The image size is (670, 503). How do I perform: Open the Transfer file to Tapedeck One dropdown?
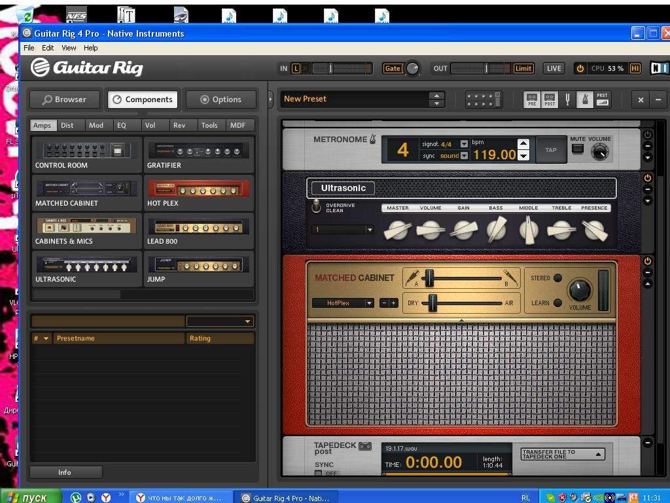coord(563,454)
